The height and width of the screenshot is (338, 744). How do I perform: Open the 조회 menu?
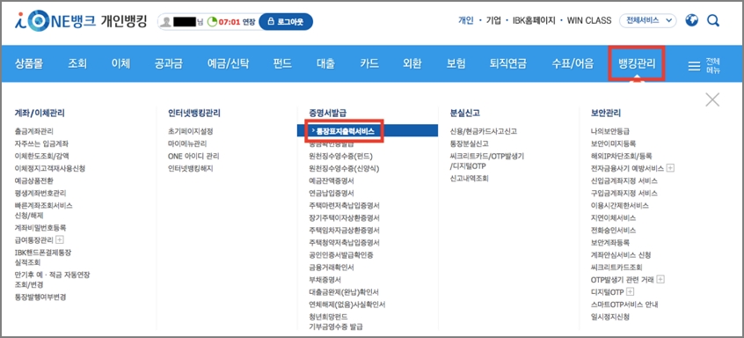(x=77, y=63)
